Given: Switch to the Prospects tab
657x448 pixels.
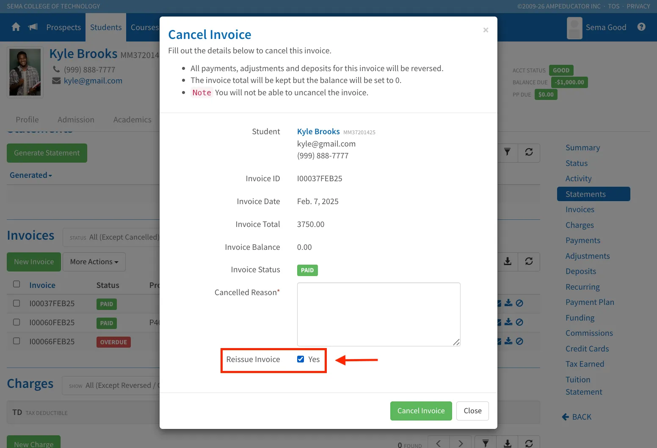Looking at the screenshot, I should 63,28.
